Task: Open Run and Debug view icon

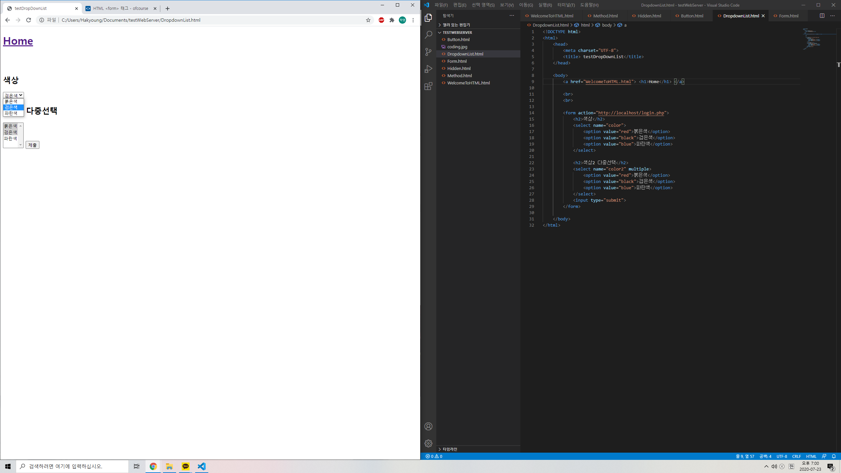Action: pyautogui.click(x=428, y=69)
